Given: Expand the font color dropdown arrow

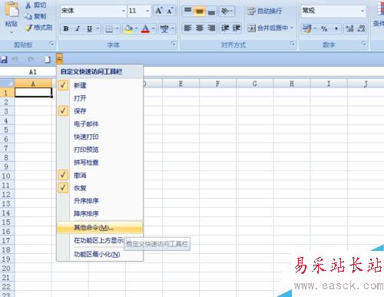Looking at the screenshot, I should 153,28.
